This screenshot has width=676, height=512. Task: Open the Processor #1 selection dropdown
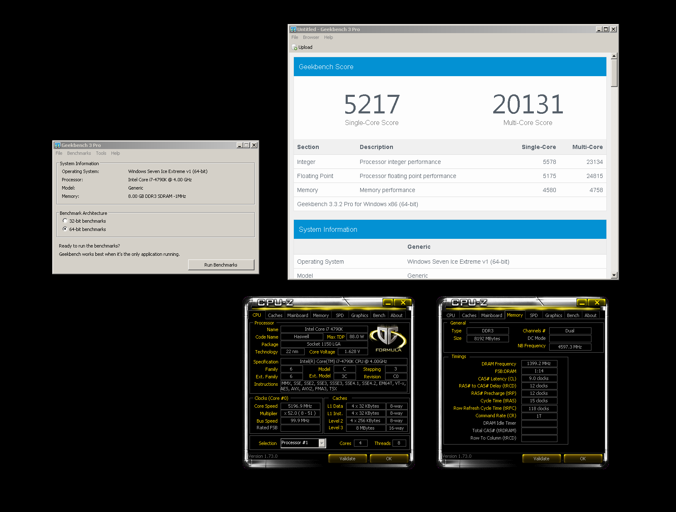(322, 443)
